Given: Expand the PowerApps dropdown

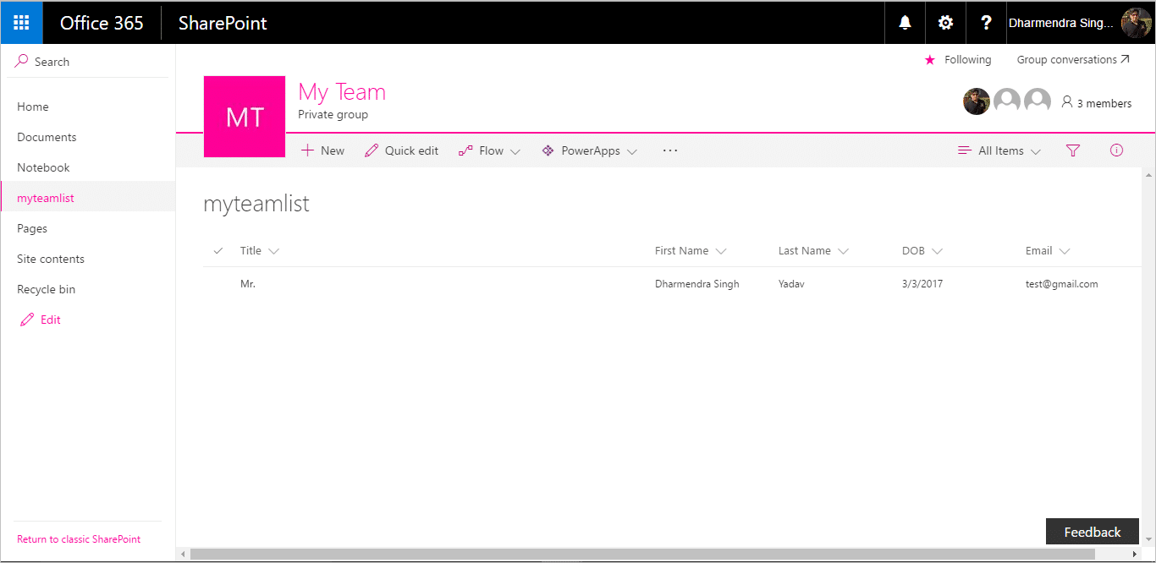Looking at the screenshot, I should pos(589,150).
